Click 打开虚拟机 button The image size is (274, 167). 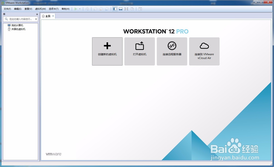click(140, 51)
